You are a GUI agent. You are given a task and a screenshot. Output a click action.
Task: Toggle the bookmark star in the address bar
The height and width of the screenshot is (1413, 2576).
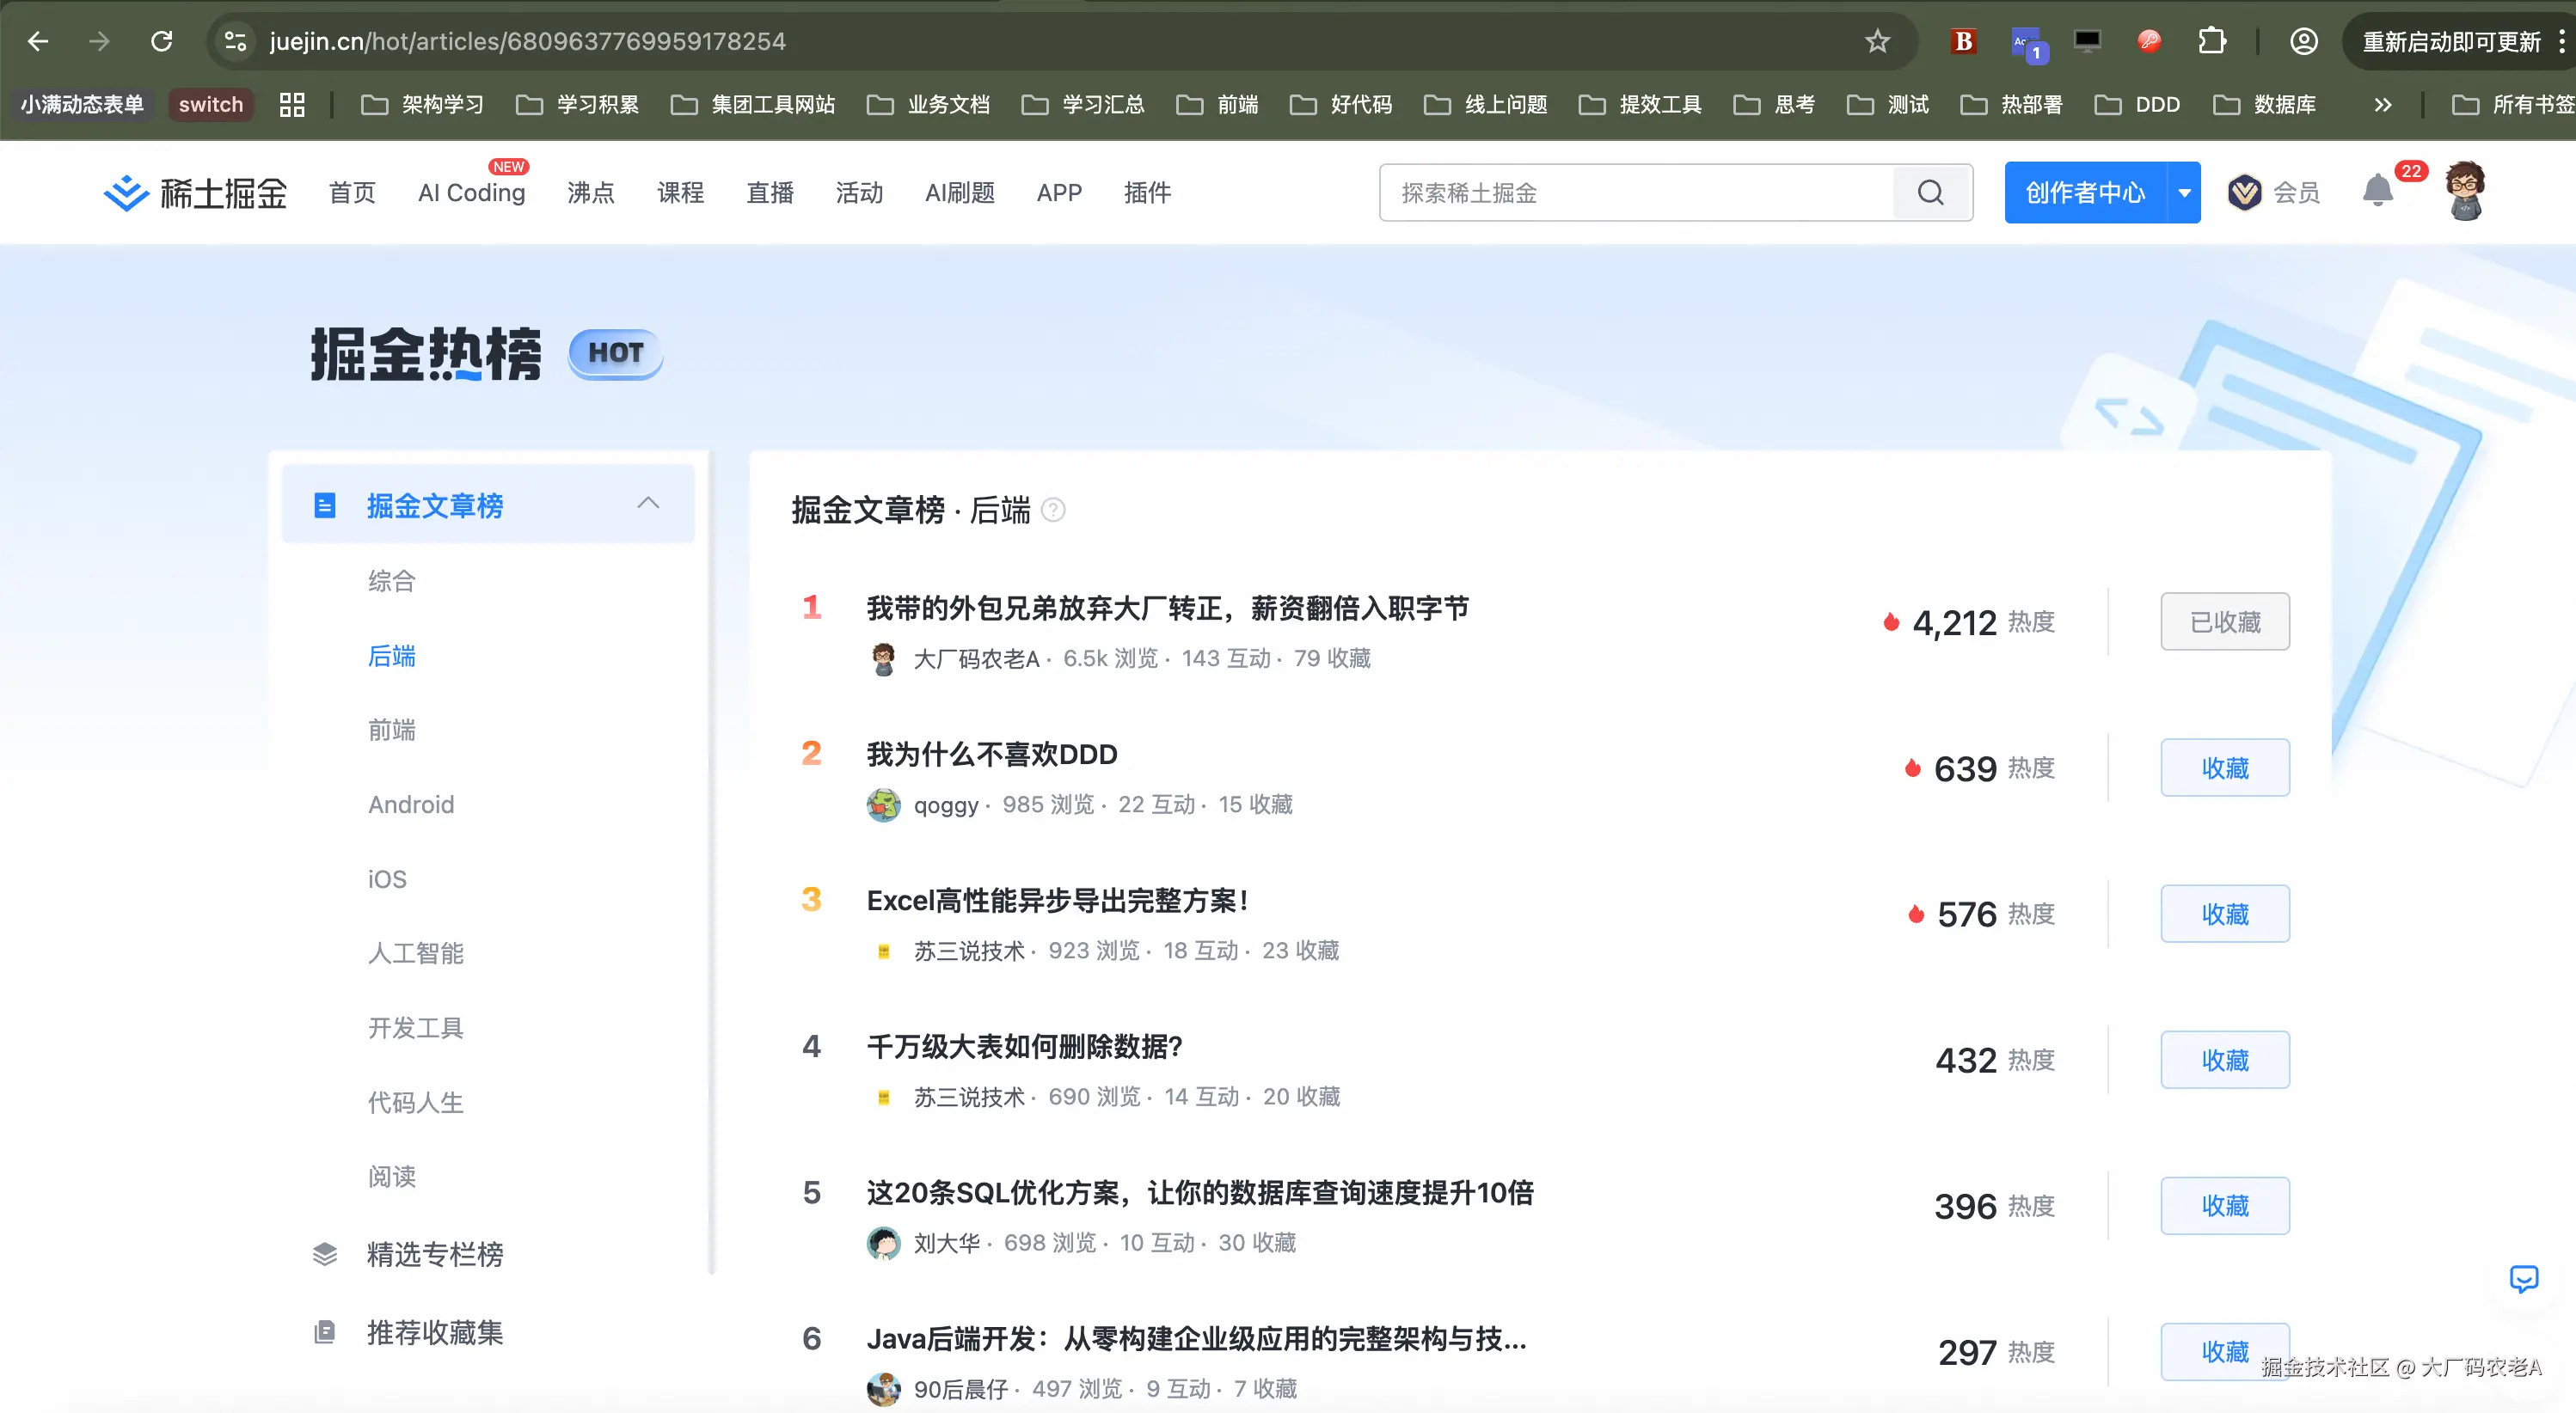(1876, 41)
